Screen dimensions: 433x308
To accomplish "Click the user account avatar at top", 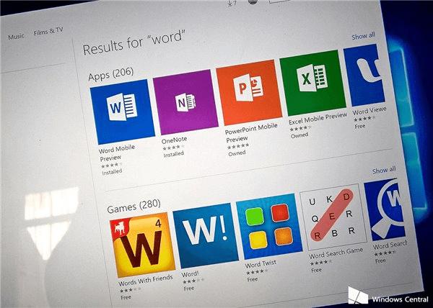I will (253, 2).
